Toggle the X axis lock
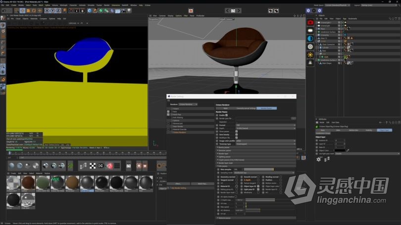 click(47, 10)
